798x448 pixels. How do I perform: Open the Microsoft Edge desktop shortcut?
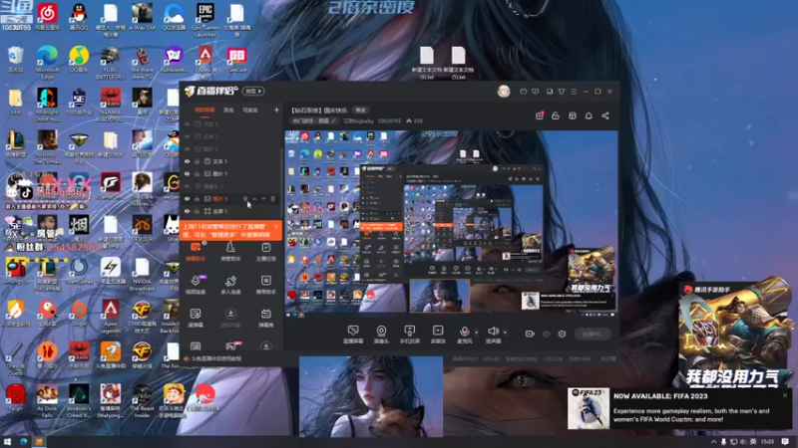[47, 63]
